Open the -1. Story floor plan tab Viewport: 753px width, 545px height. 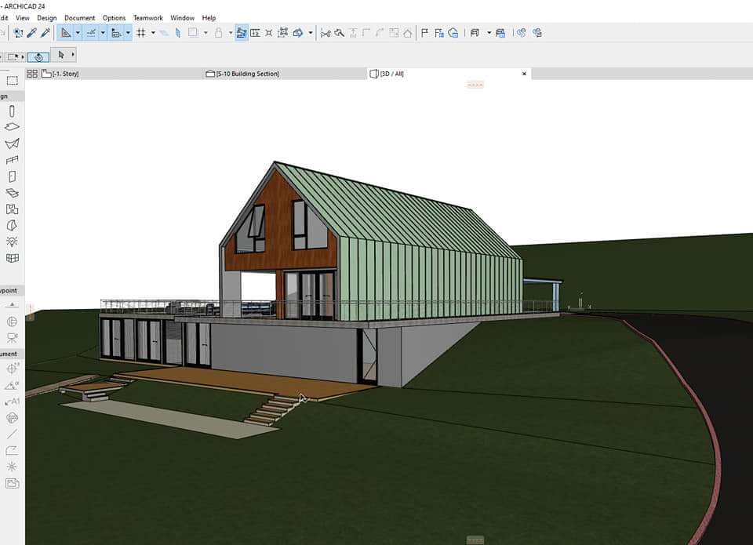pos(64,74)
